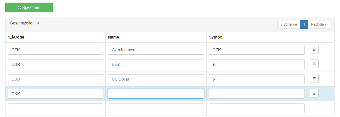The height and width of the screenshot is (117, 340).
Task: Click the Speichern save button
Action: 29,7
